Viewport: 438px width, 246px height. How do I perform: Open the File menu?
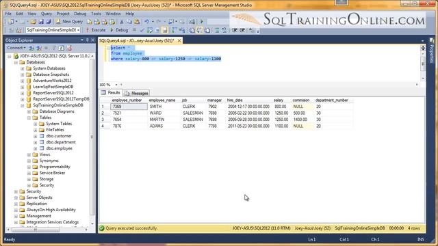click(x=8, y=14)
